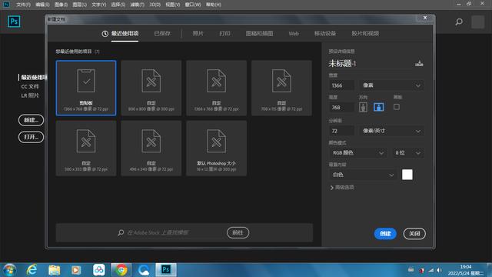Screen dimensions: 492x277
Task: Select CC 文件 in the start sidebar
Action: tap(30, 86)
